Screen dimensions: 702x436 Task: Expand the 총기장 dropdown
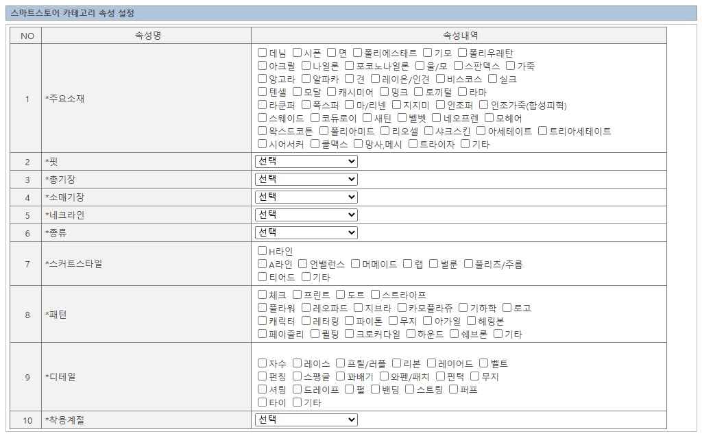(306, 179)
